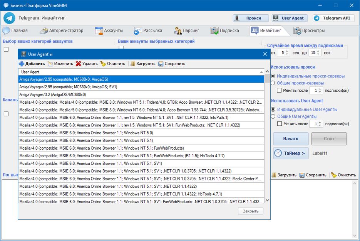Select the row with Acoo Browser 1.98.744
This screenshot has height=241, width=360.
pyautogui.click(x=141, y=110)
